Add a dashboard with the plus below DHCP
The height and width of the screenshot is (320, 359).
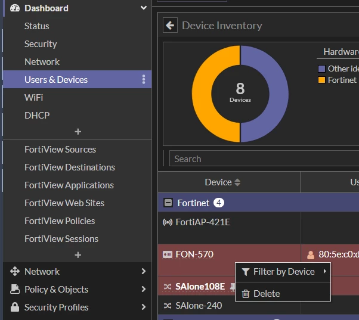78,132
